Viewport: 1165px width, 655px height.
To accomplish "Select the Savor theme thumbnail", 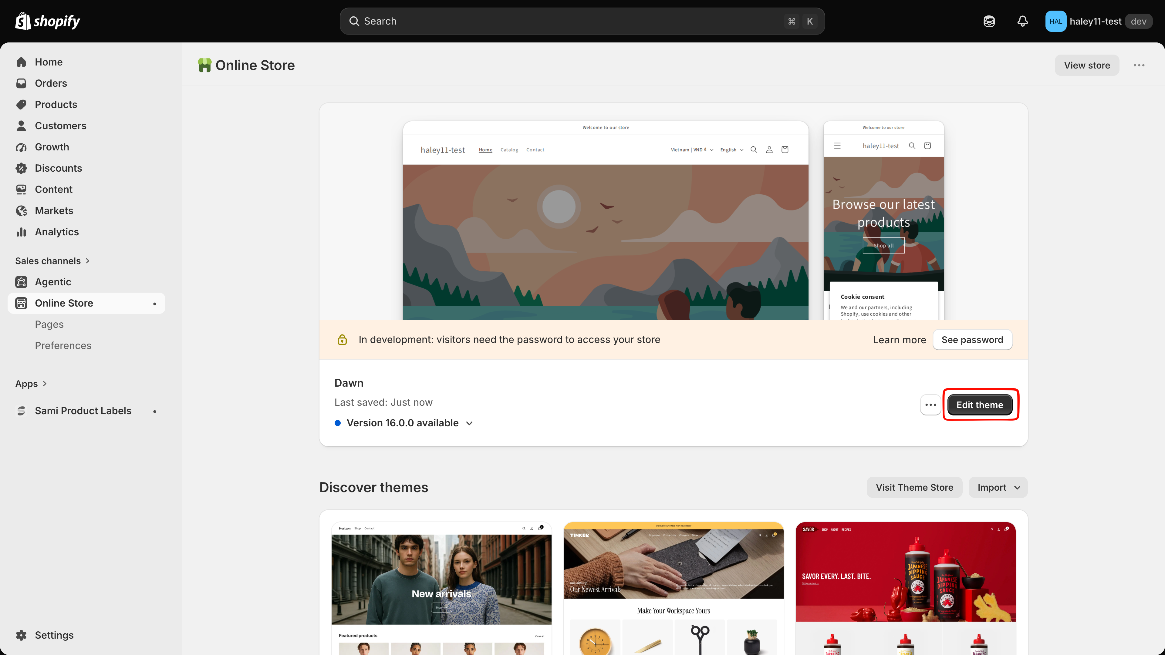I will coord(905,589).
